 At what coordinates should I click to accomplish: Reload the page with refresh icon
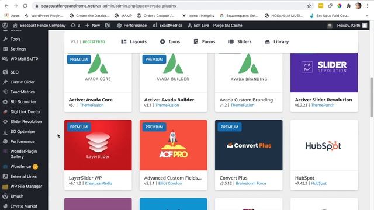[25, 6]
